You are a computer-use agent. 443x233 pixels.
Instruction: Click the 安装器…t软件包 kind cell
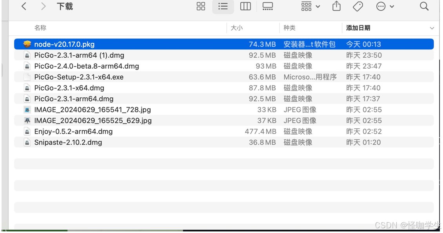[x=309, y=44]
